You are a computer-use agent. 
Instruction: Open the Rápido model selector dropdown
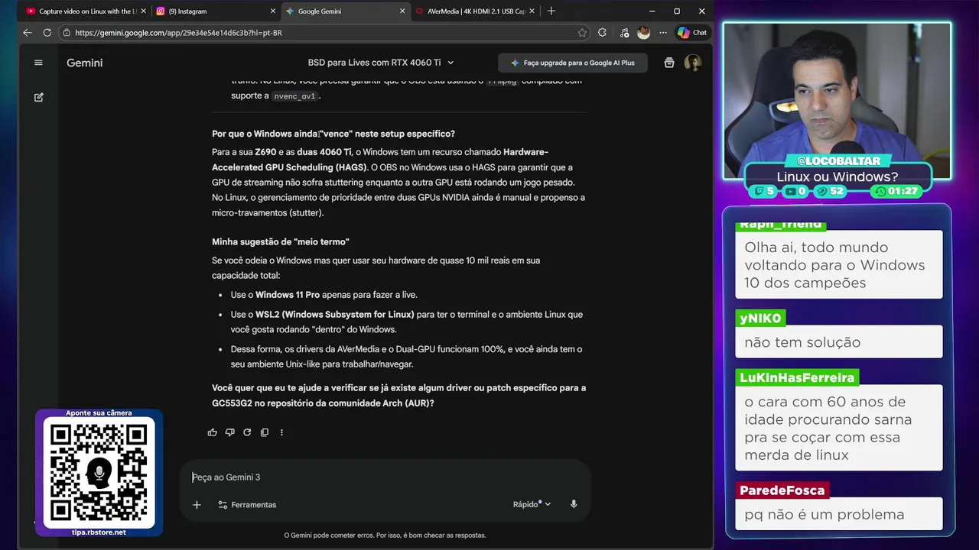pyautogui.click(x=532, y=504)
